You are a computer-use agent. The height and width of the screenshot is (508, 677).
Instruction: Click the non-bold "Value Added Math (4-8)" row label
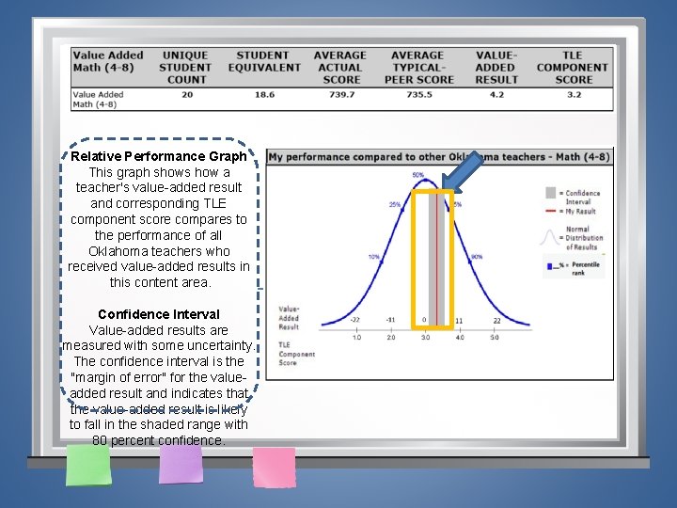tap(98, 100)
